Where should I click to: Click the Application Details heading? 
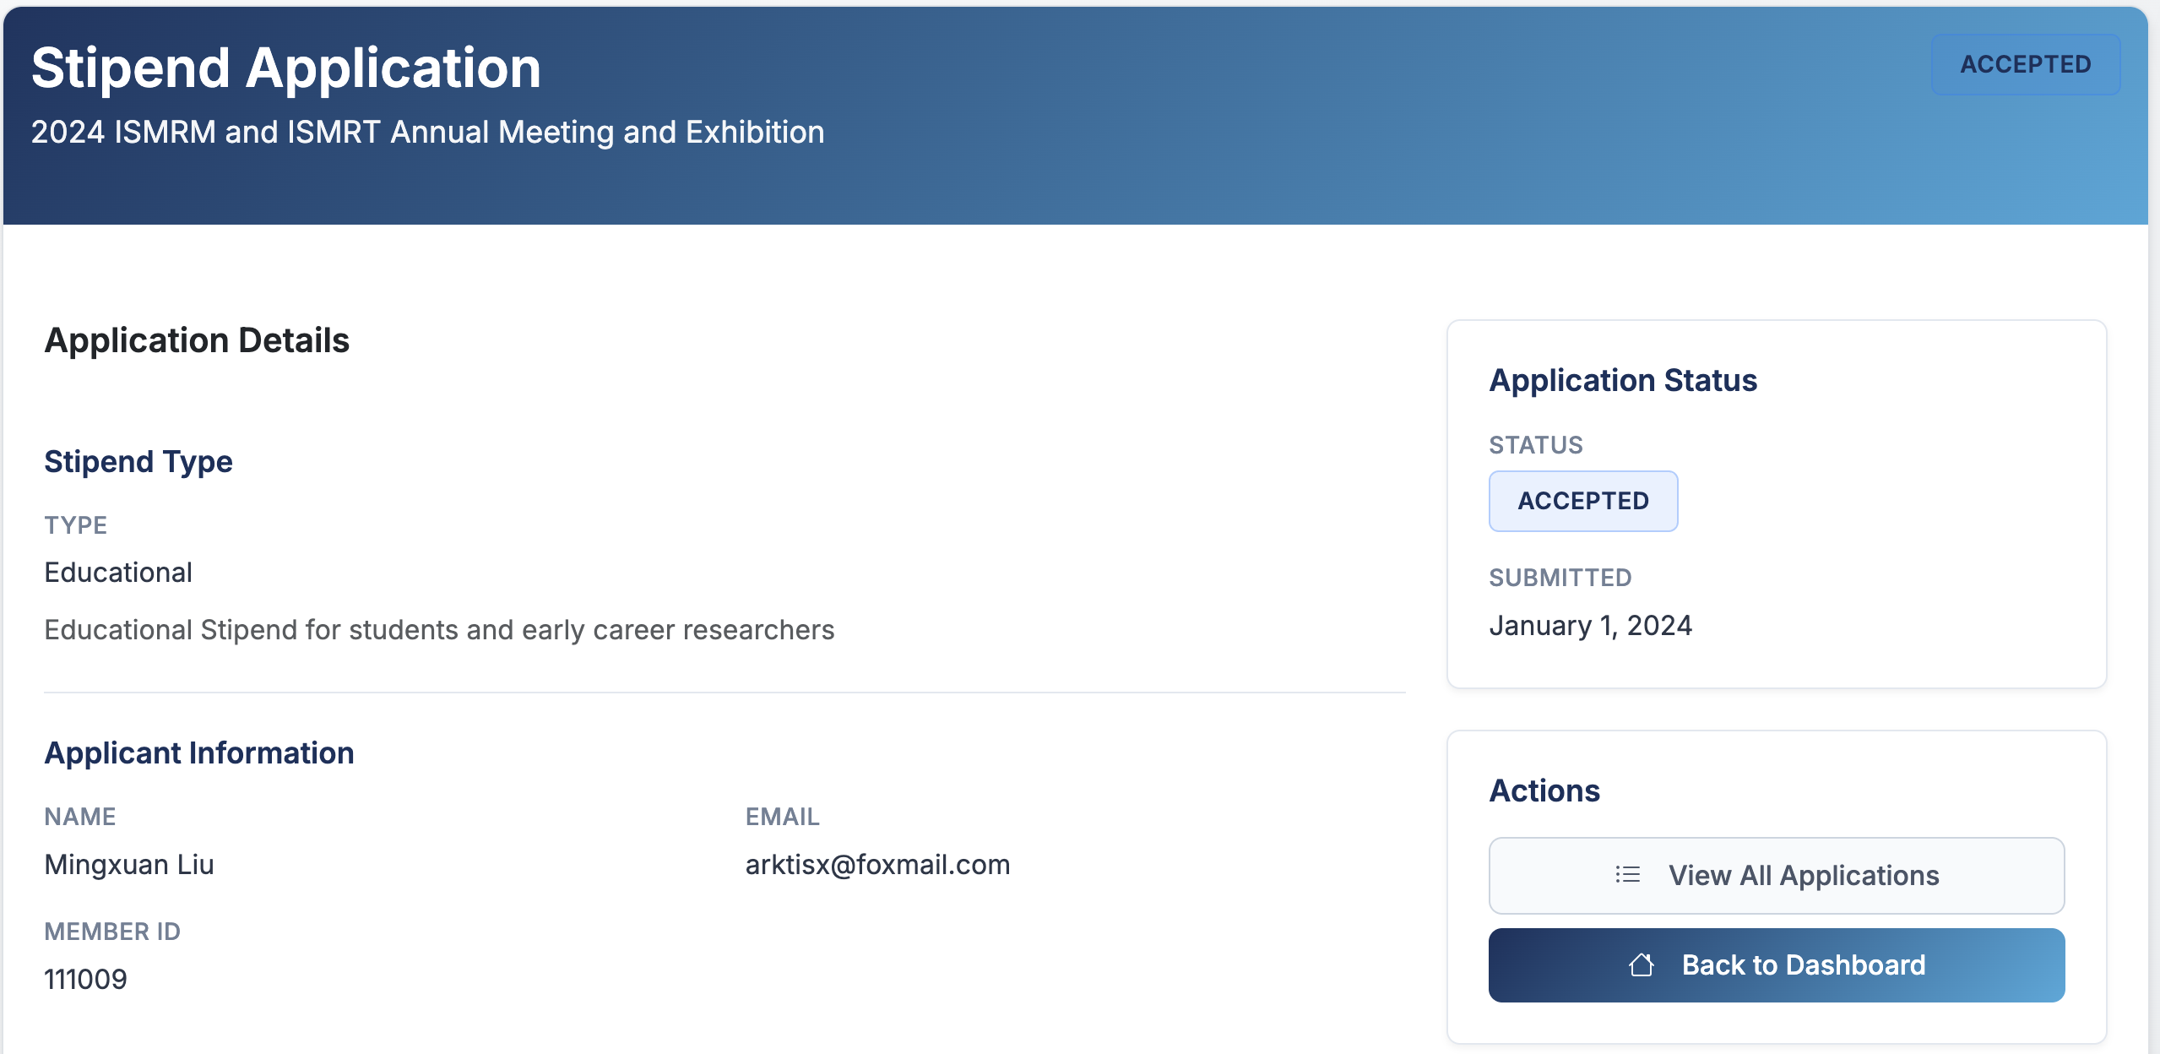click(197, 340)
